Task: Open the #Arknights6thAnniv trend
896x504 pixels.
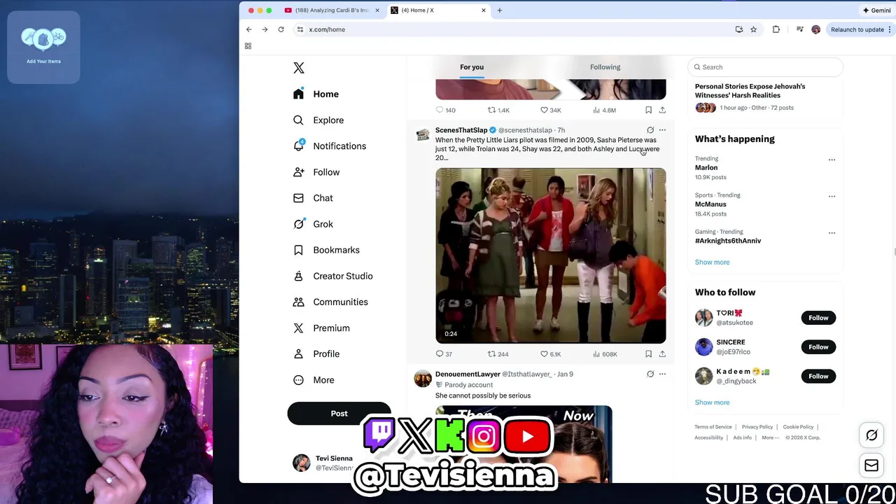Action: [x=728, y=241]
